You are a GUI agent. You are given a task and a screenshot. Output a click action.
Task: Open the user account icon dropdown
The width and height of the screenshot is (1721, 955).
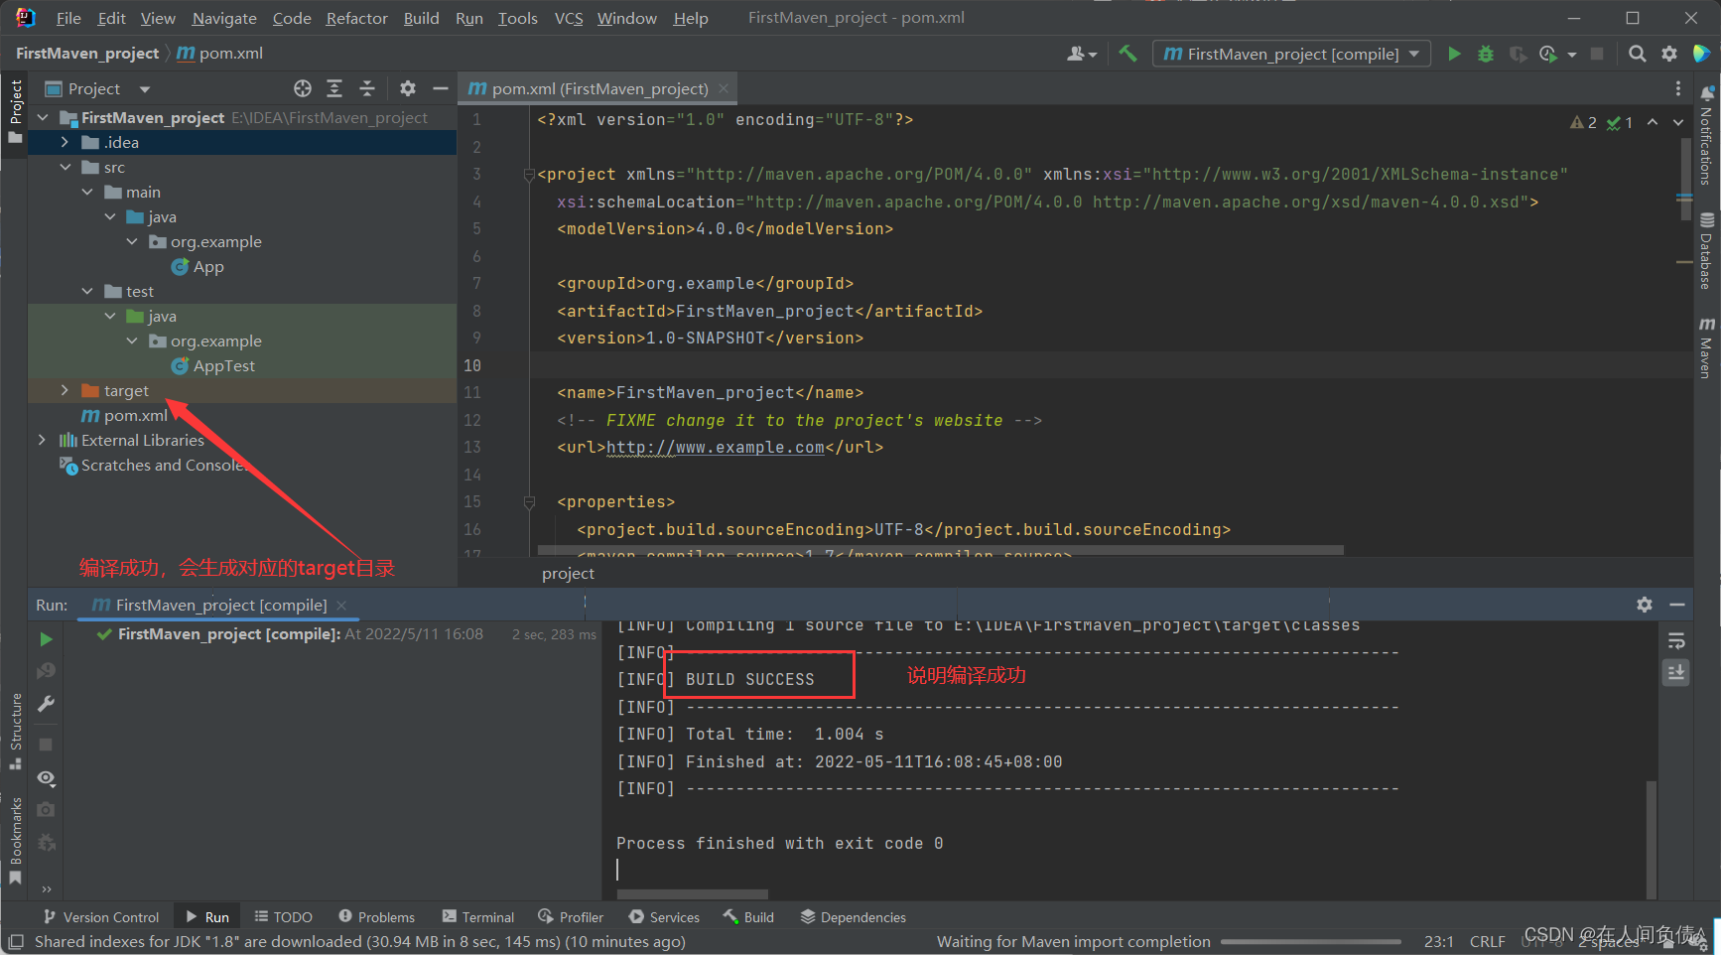[1081, 54]
